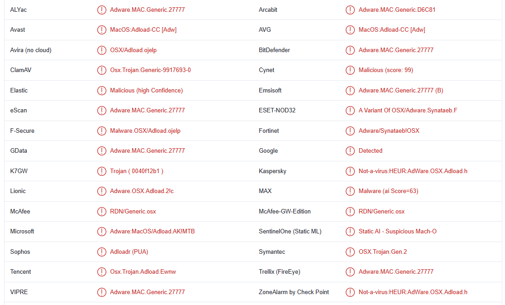Click the alert icon beside Google Detected

(x=350, y=151)
